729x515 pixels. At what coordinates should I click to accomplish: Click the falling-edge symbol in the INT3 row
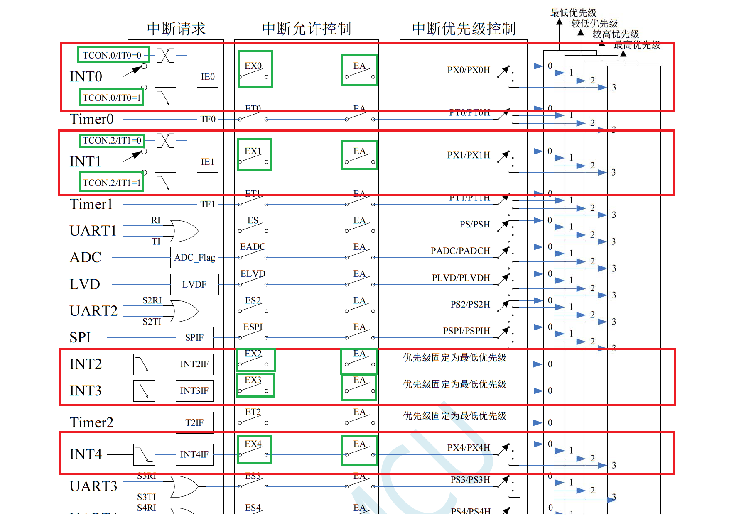144,391
